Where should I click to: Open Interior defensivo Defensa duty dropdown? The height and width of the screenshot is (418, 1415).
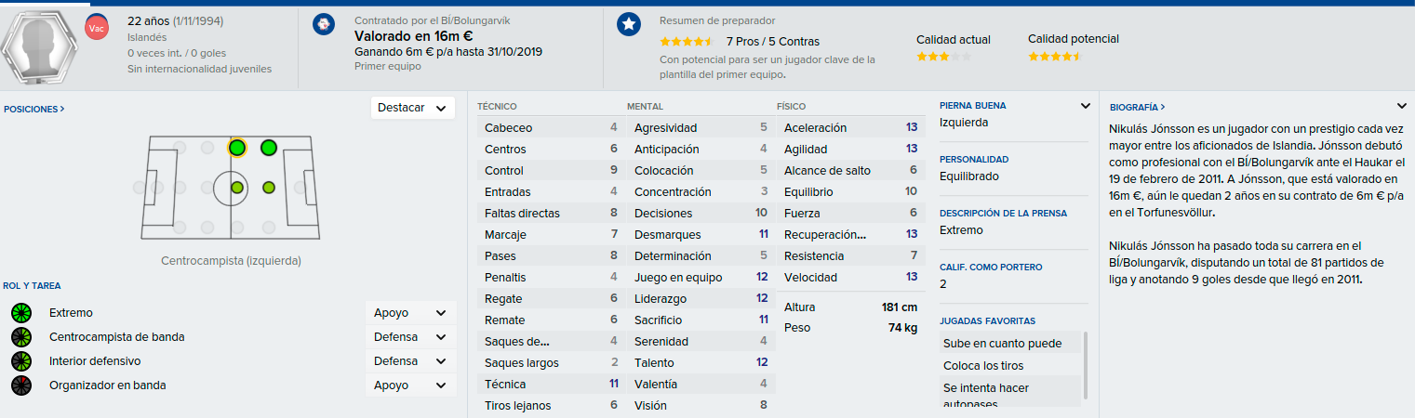[x=410, y=361]
